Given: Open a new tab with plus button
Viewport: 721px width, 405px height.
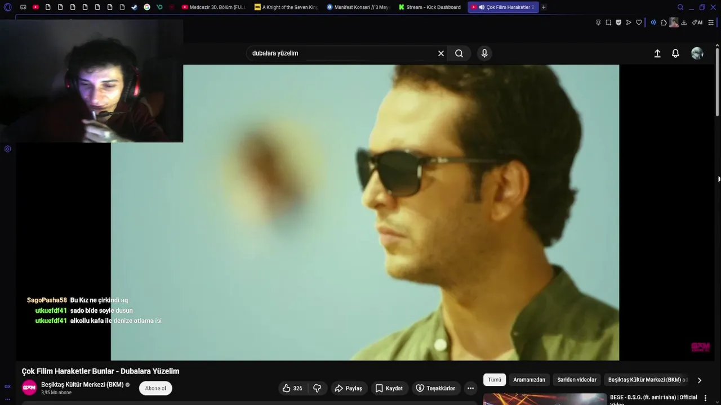Looking at the screenshot, I should [544, 7].
